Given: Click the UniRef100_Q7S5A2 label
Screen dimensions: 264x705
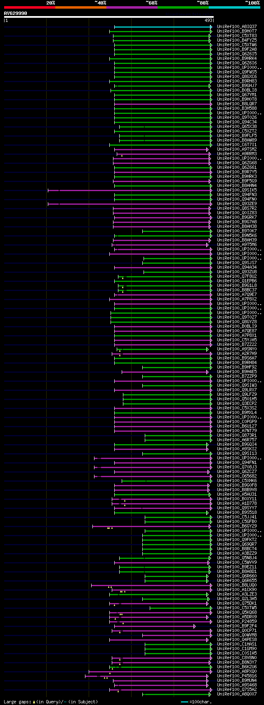Looking at the screenshot, I should click(x=237, y=690).
